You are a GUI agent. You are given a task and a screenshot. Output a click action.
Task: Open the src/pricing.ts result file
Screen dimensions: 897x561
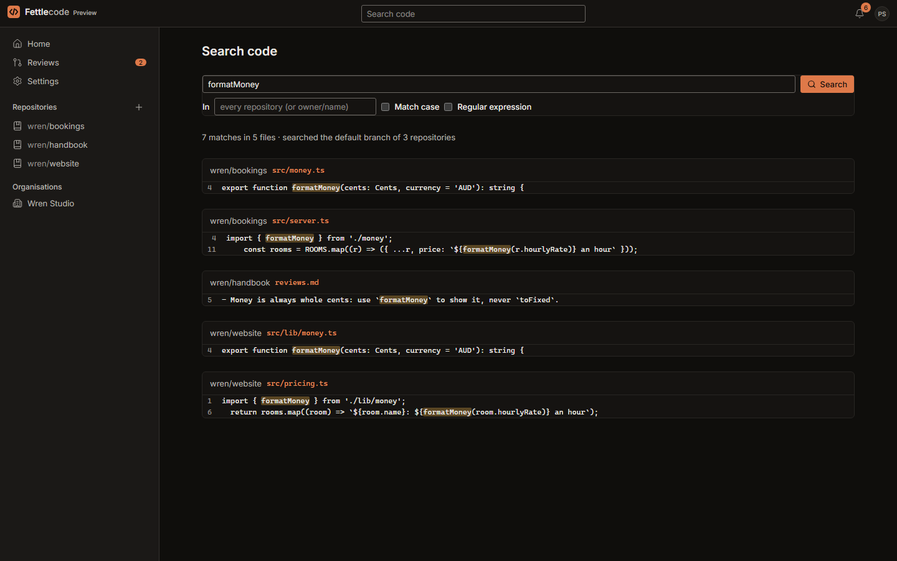coord(297,383)
